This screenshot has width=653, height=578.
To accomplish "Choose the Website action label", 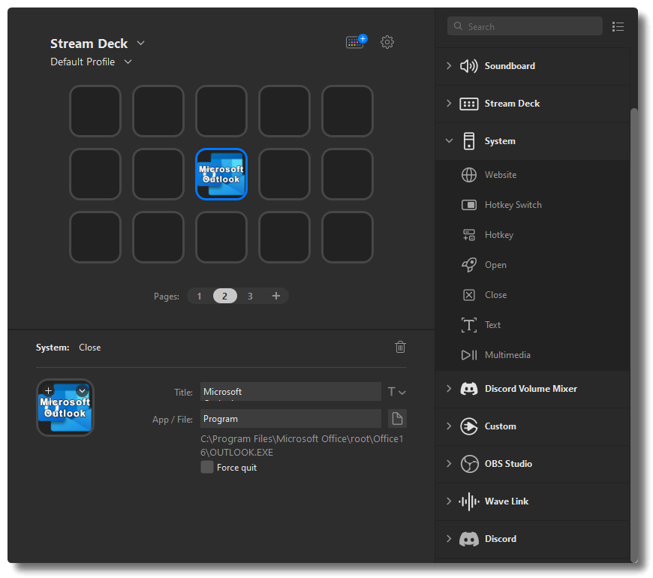I will pos(501,175).
